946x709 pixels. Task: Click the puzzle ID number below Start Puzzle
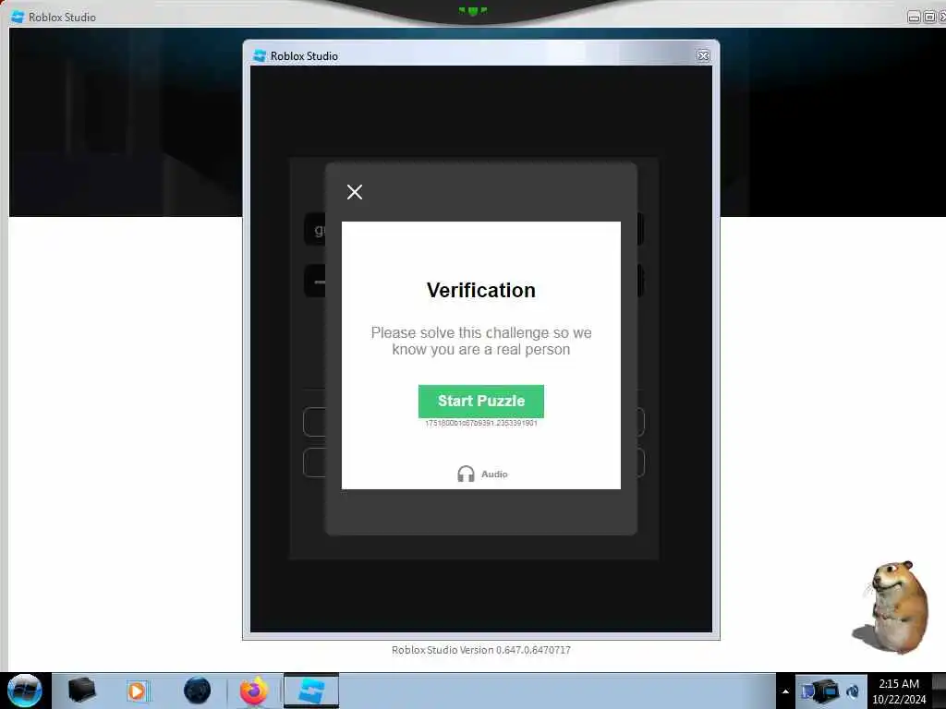tap(480, 423)
